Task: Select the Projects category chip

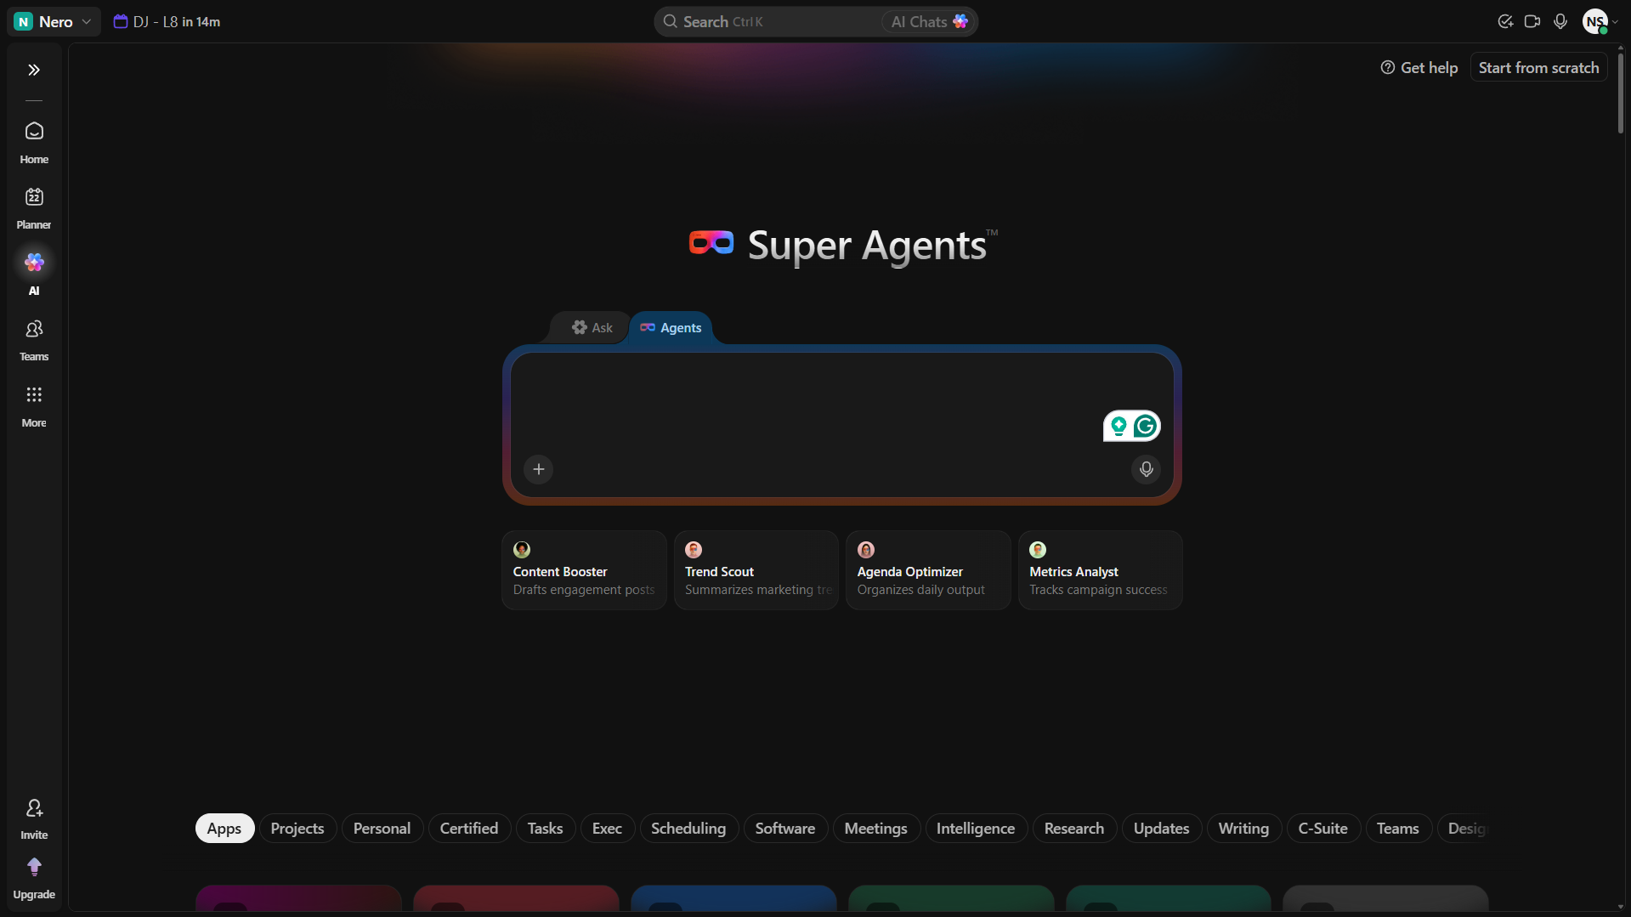Action: point(297,829)
